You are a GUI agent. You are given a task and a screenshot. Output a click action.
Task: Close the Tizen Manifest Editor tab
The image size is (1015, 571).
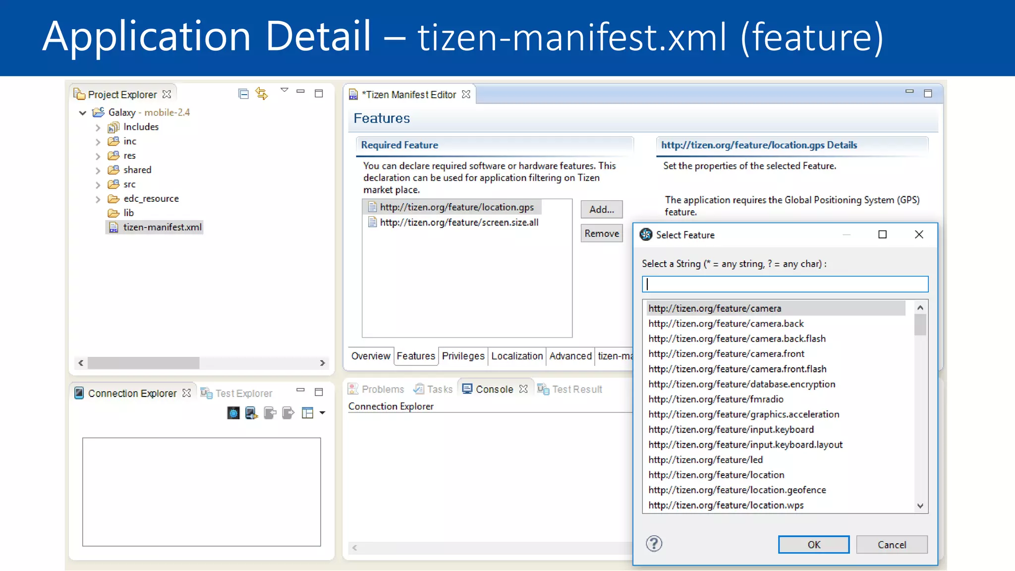pyautogui.click(x=466, y=94)
